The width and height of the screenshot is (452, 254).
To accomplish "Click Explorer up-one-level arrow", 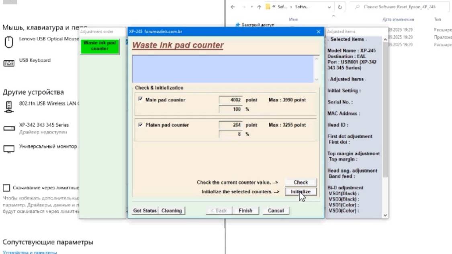I will coord(259,7).
